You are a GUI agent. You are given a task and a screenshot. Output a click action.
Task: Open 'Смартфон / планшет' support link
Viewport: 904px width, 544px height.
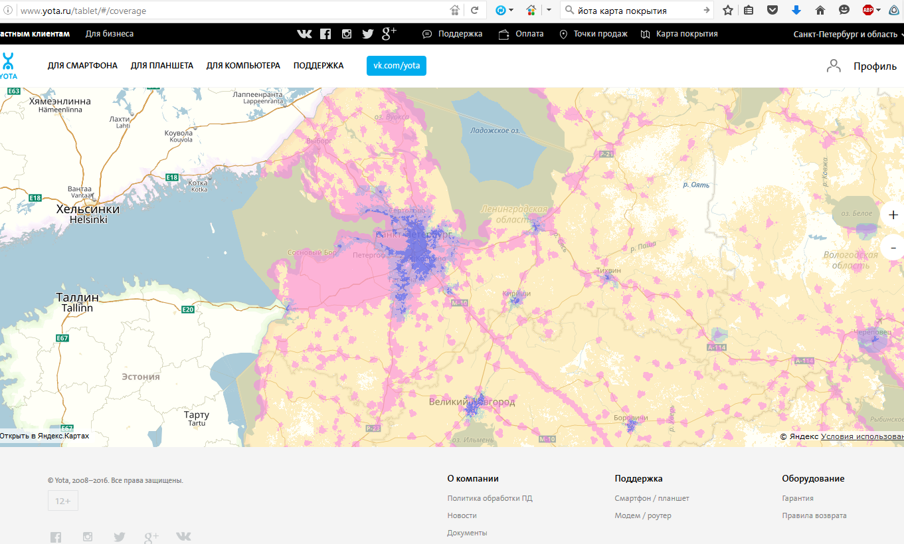pyautogui.click(x=652, y=498)
